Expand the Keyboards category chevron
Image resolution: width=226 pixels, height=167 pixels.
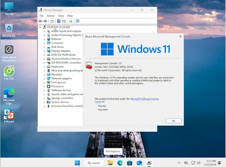coord(44,67)
